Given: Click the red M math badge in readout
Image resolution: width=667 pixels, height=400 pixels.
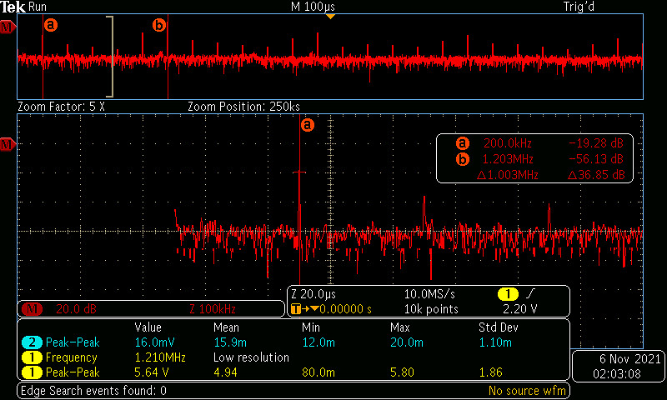Looking at the screenshot, I should [32, 309].
